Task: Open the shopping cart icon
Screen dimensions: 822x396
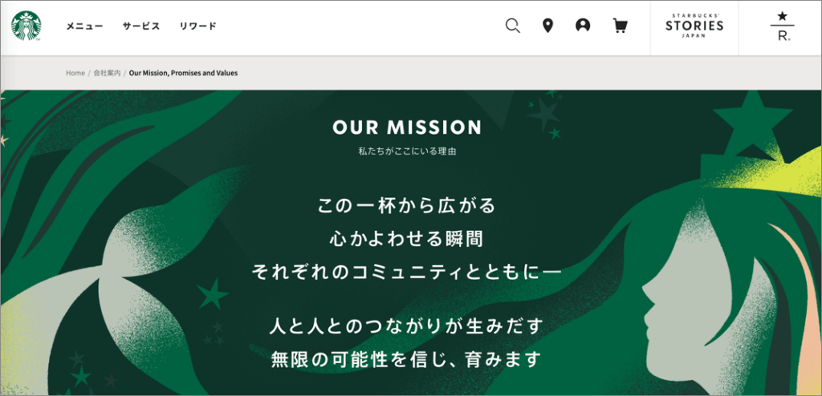Action: [621, 26]
